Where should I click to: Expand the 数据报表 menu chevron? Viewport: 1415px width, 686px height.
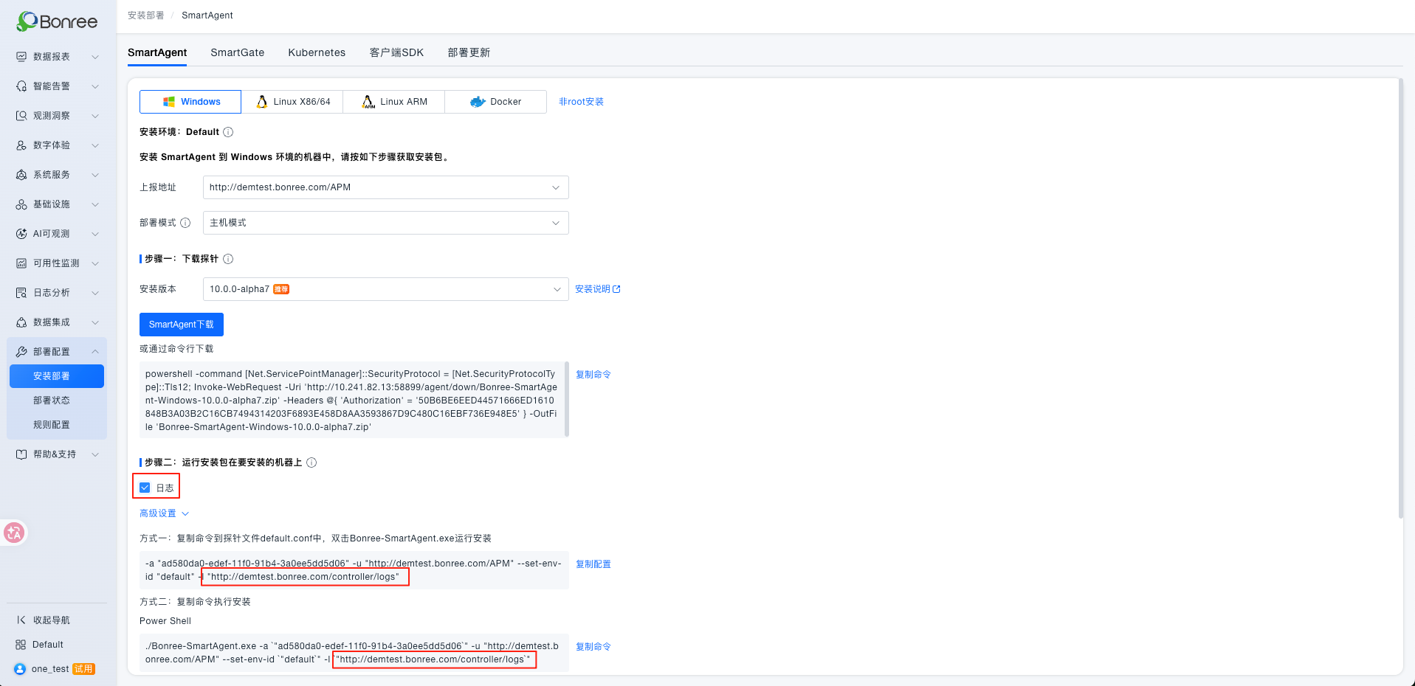point(95,57)
